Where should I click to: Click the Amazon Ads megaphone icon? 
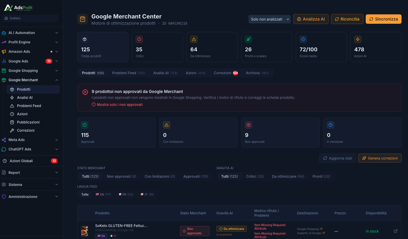click(x=4, y=52)
